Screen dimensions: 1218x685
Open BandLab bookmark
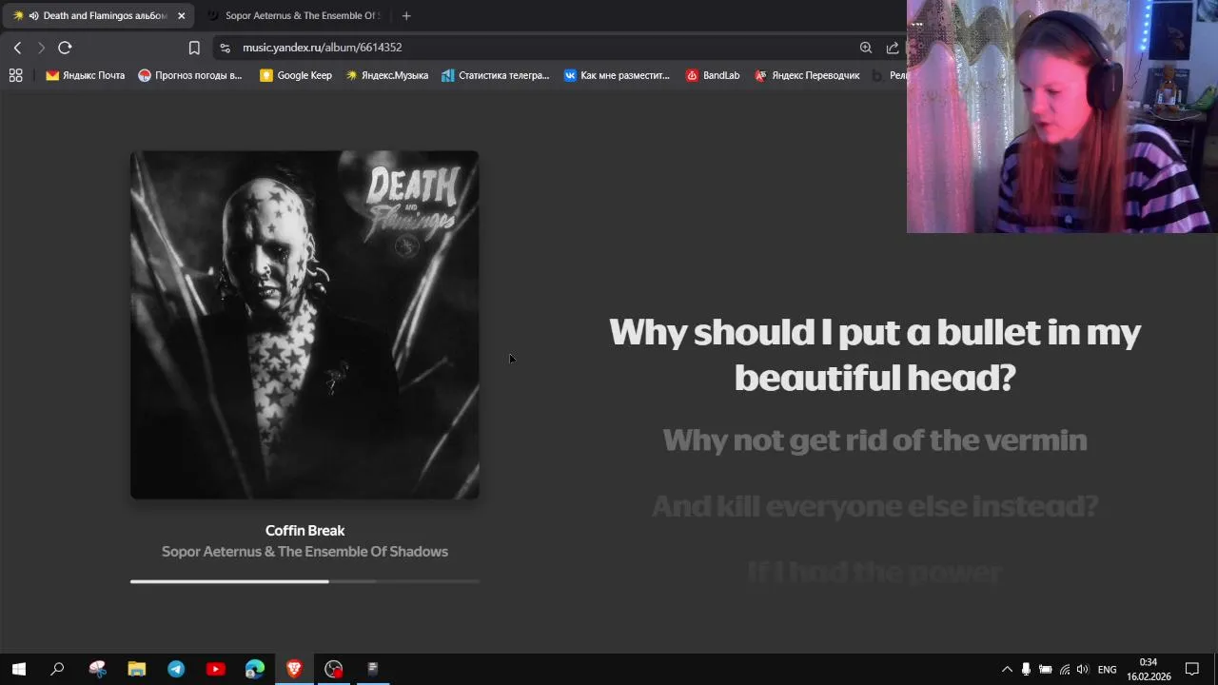[713, 75]
